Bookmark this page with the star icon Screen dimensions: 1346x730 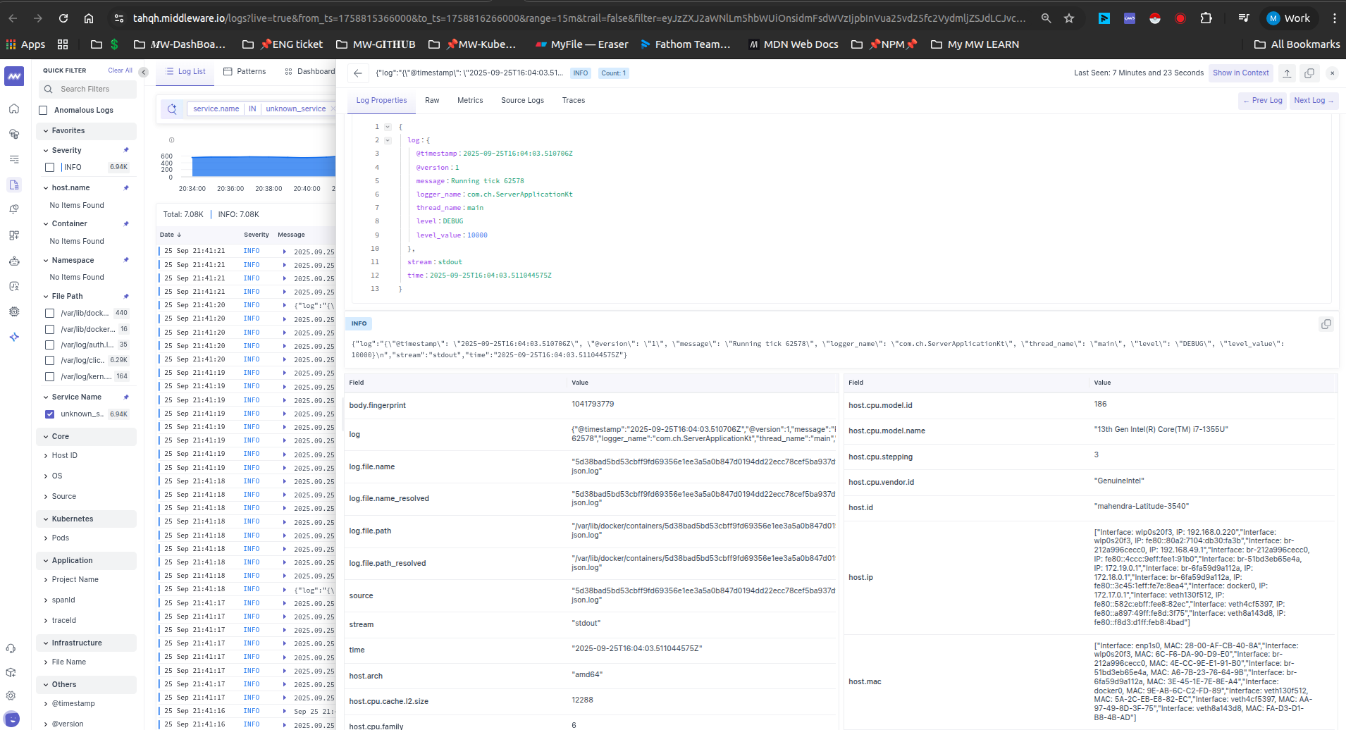1069,18
